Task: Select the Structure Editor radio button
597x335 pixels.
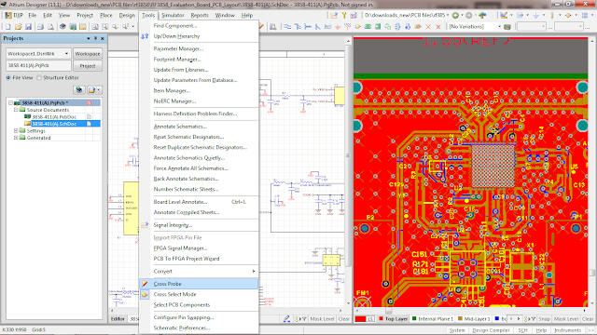Action: pos(39,77)
